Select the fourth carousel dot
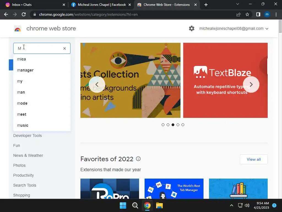The width and height of the screenshot is (282, 212). [x=178, y=125]
